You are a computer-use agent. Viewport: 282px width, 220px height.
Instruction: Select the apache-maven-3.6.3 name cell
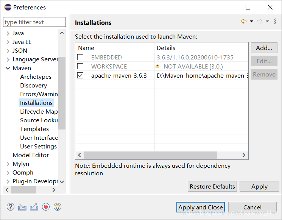[119, 76]
